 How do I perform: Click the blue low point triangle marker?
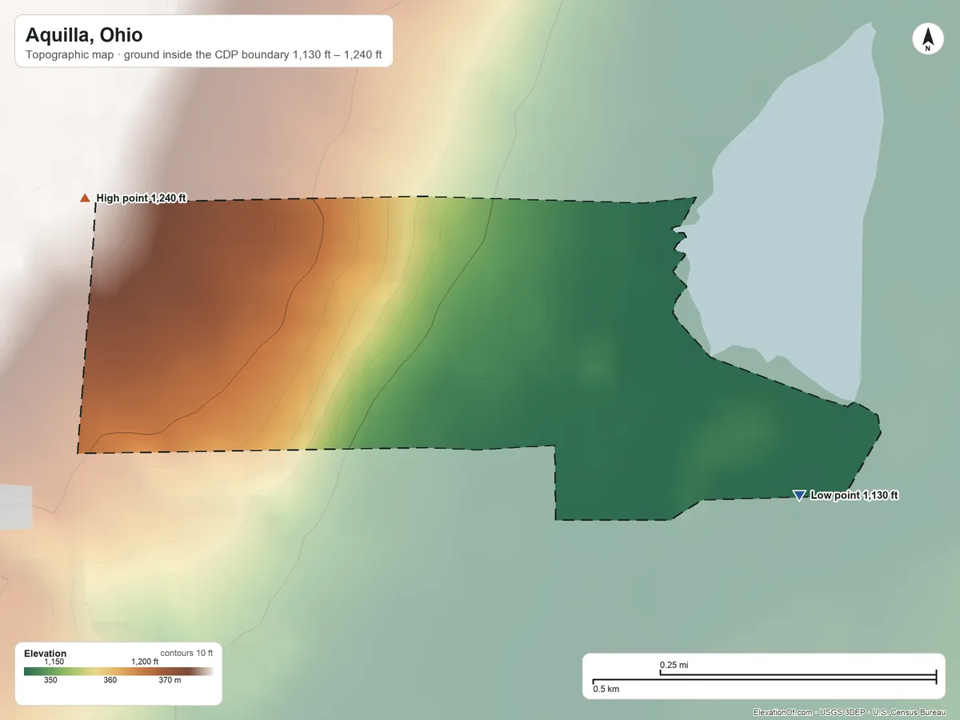(x=798, y=496)
